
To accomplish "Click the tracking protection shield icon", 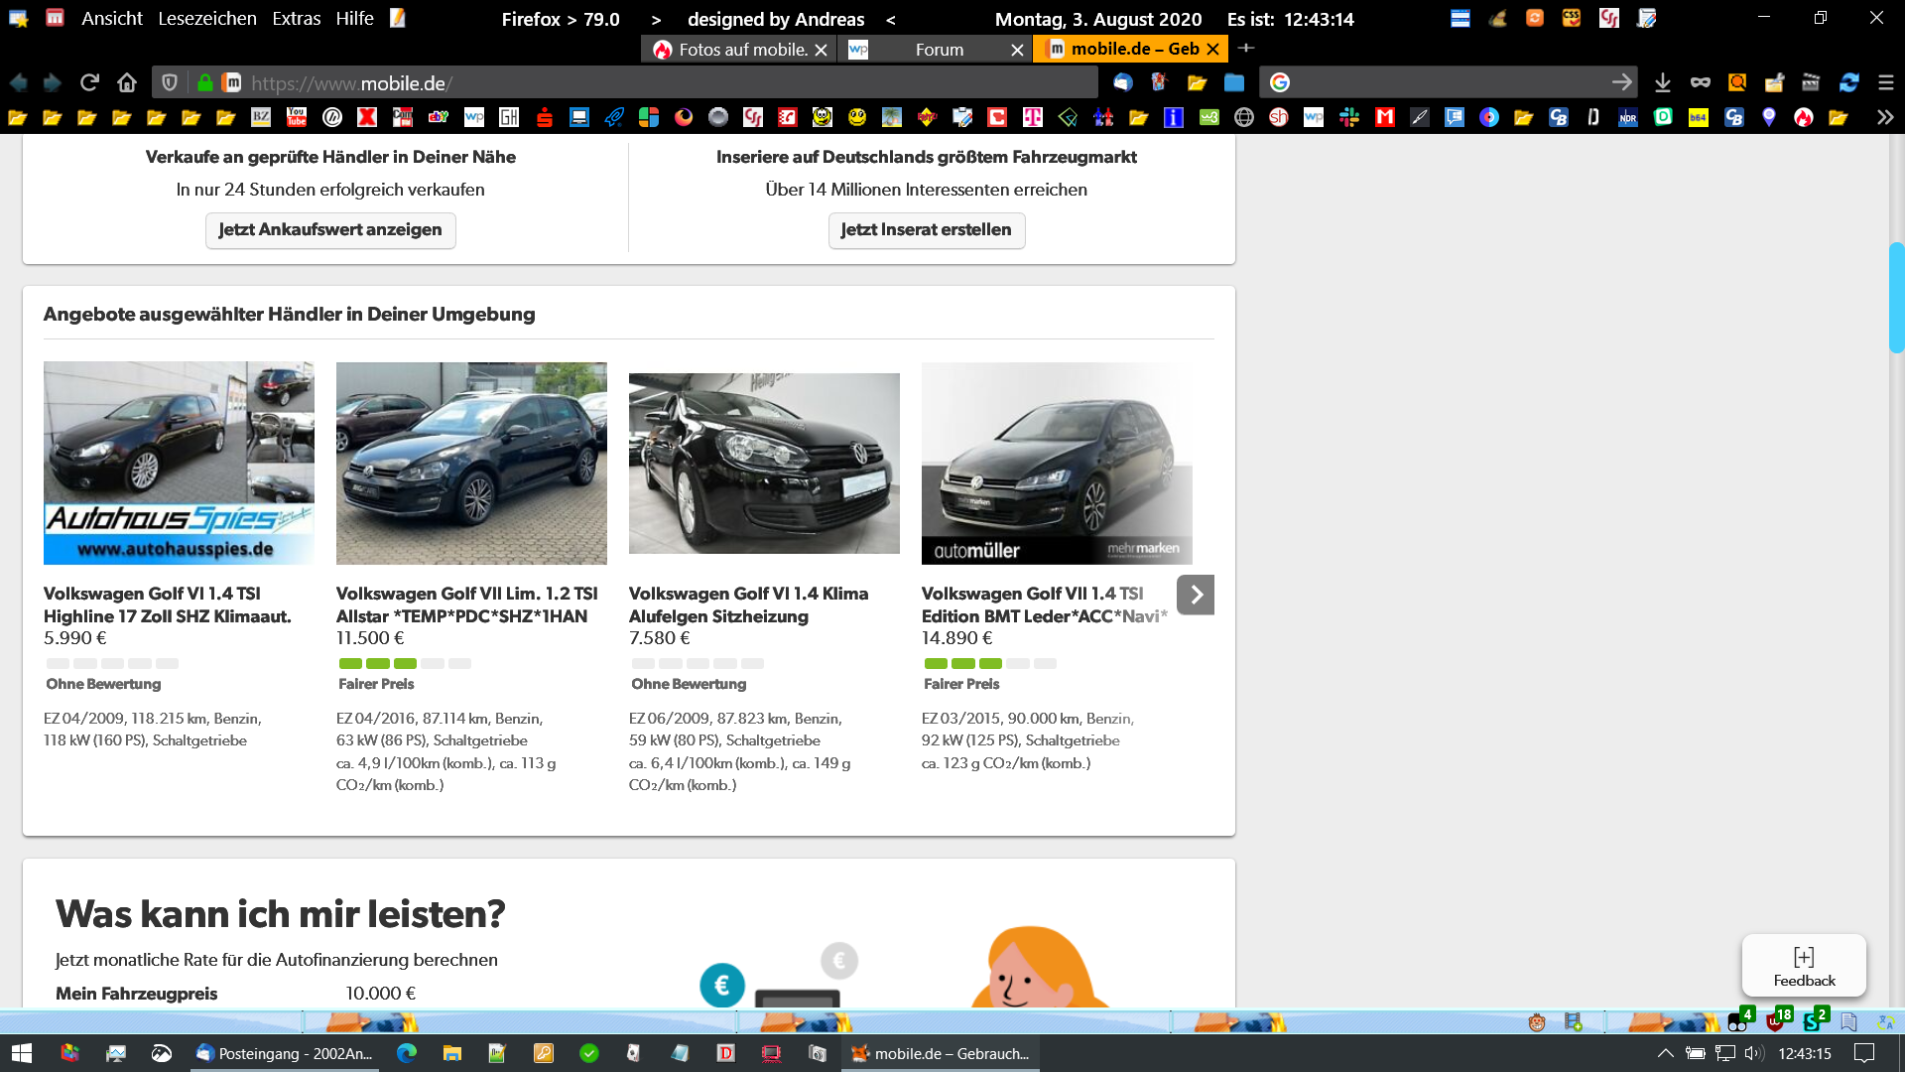I will click(x=170, y=83).
